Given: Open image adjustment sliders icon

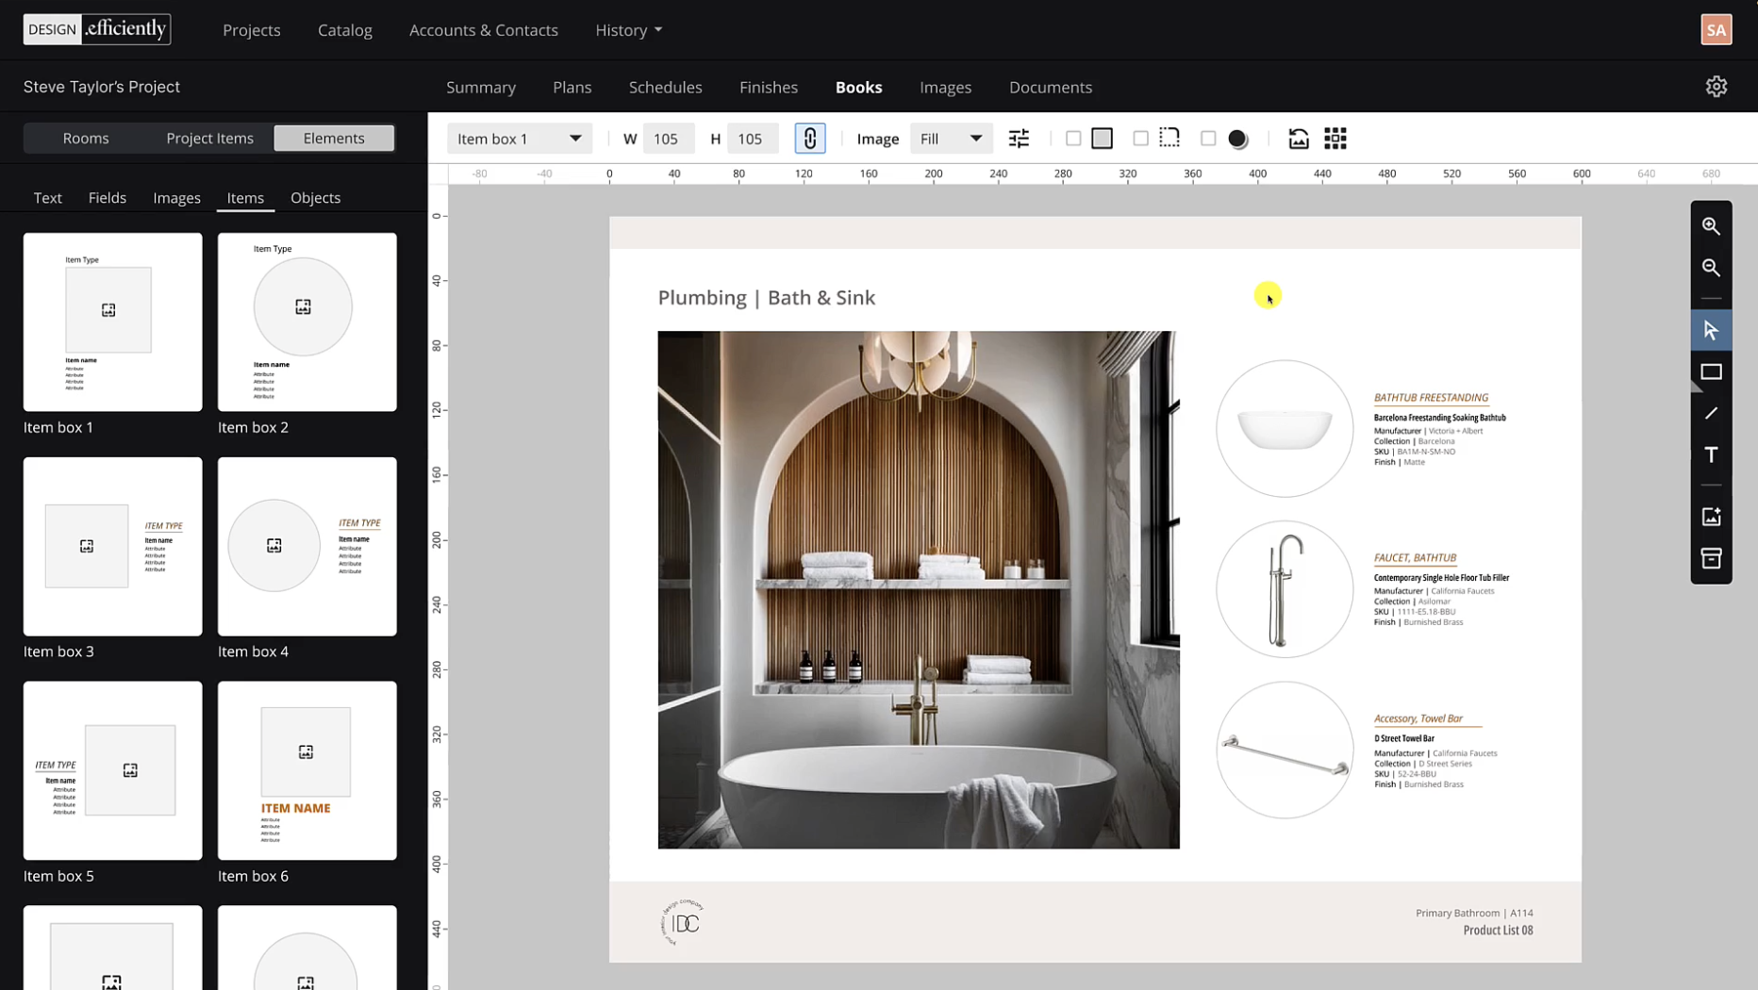Looking at the screenshot, I should pyautogui.click(x=1019, y=139).
